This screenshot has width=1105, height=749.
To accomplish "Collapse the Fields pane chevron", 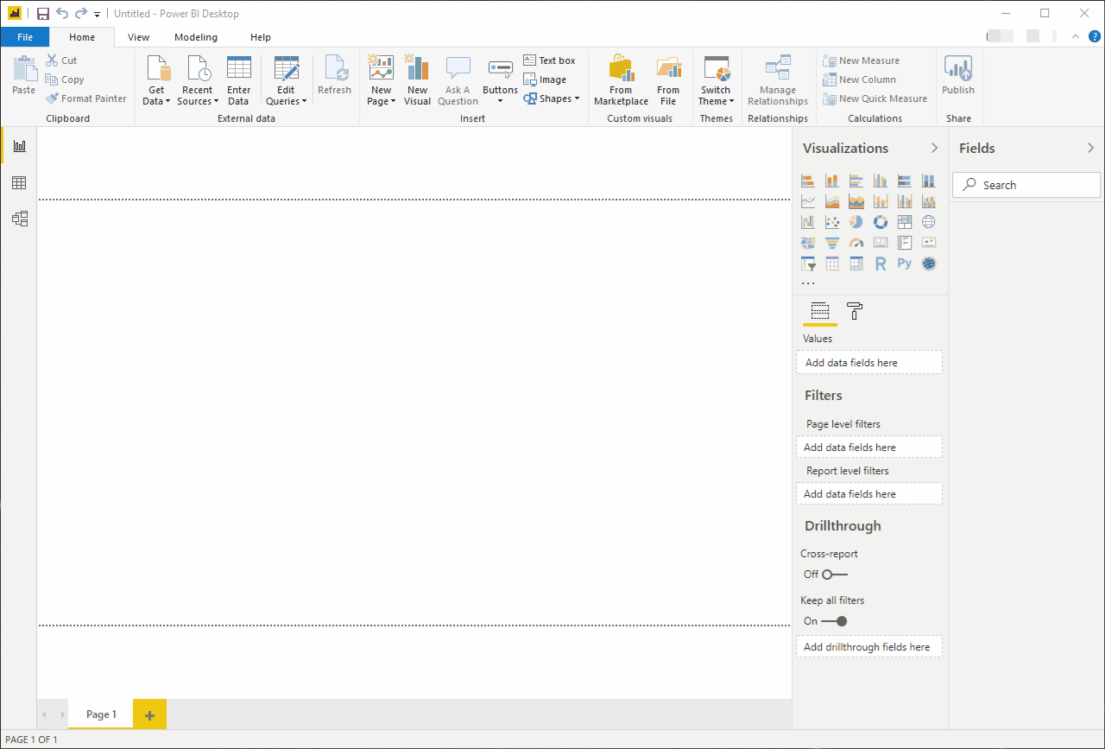I will [1090, 148].
